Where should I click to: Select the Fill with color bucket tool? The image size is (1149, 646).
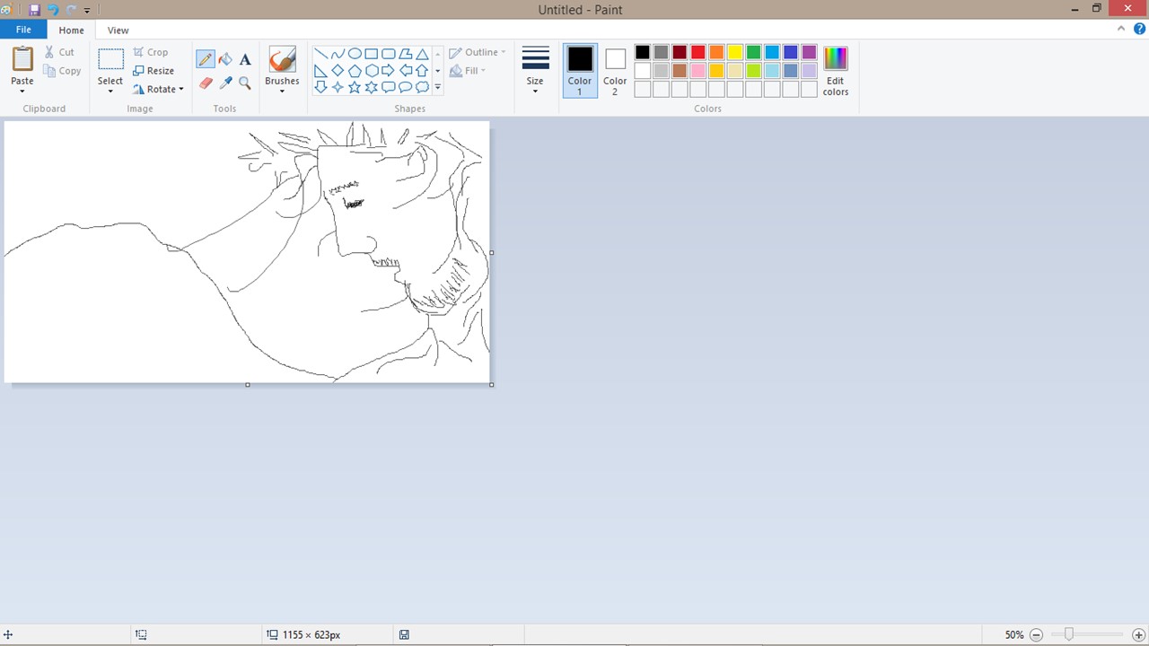[225, 60]
